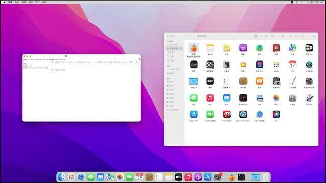
Task: Open the Finder action (ellipsis) dropdown menu
Action: [303, 36]
